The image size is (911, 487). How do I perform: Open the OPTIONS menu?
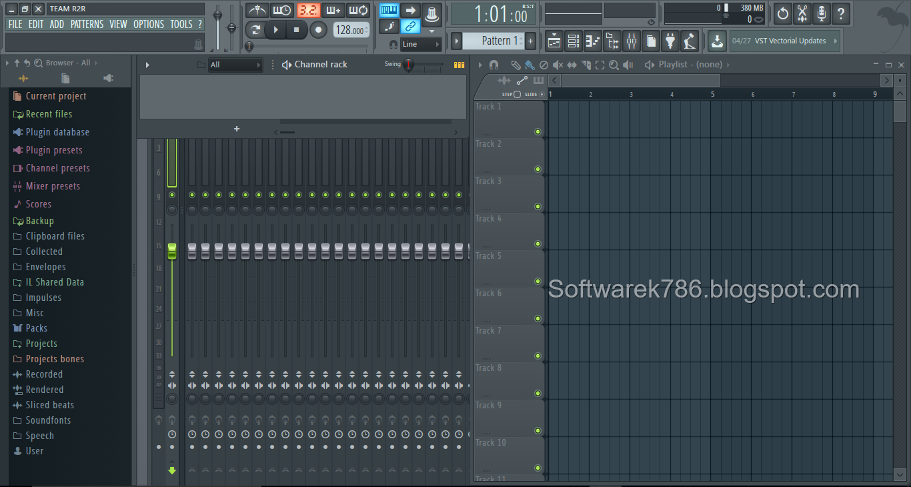pos(149,24)
